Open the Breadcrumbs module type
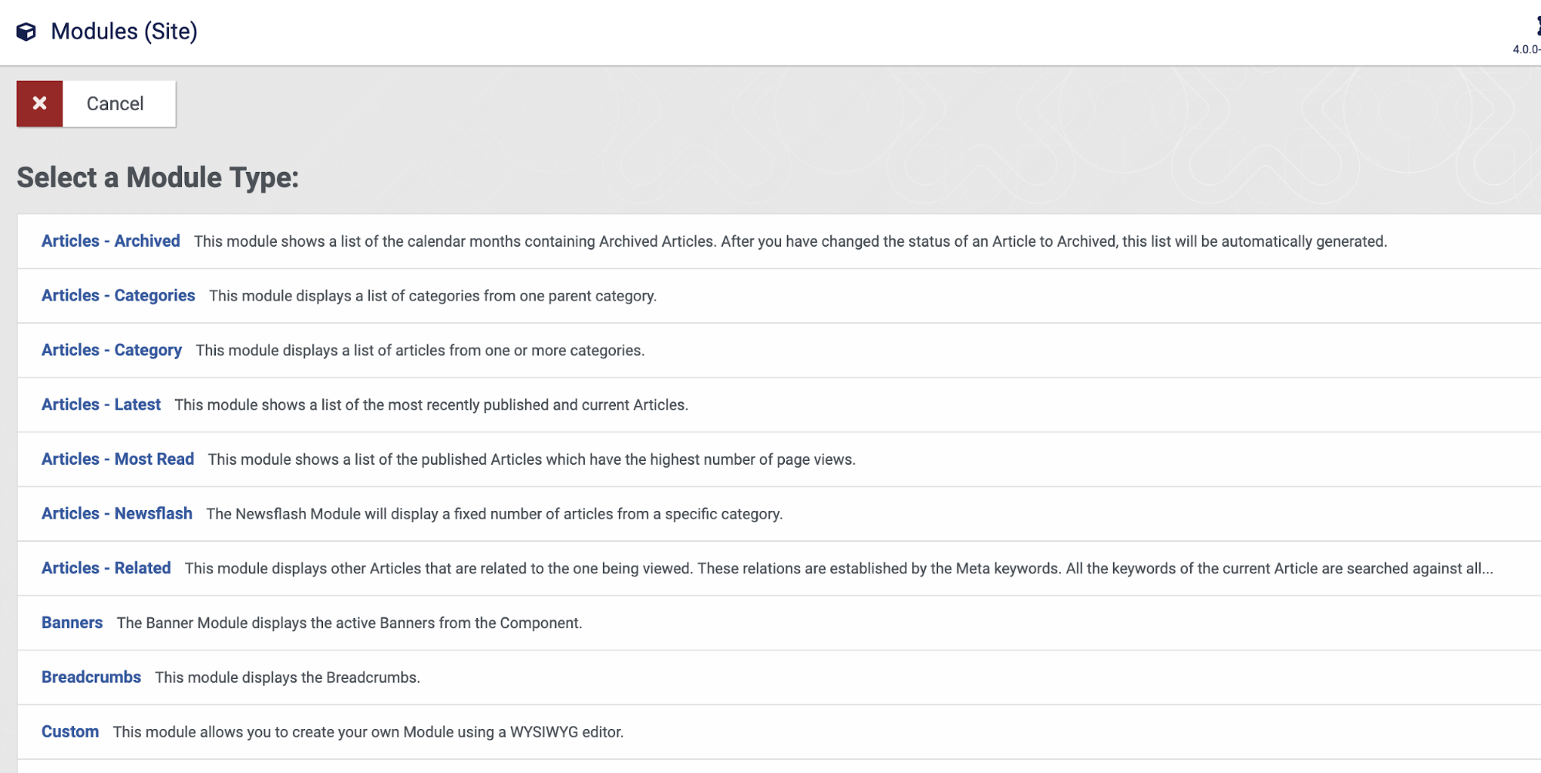 click(91, 677)
